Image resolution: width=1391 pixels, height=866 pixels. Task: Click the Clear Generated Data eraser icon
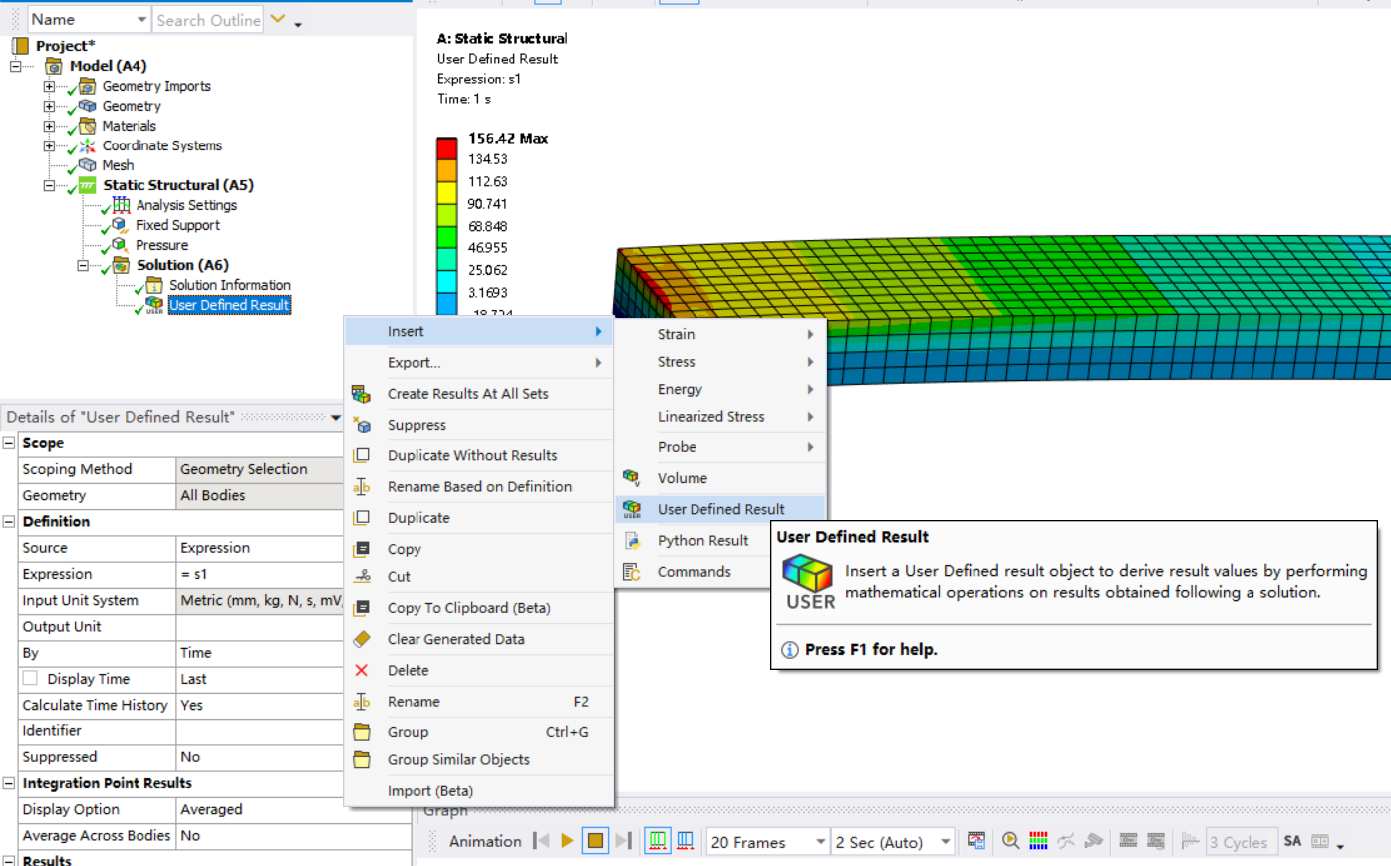(x=361, y=639)
